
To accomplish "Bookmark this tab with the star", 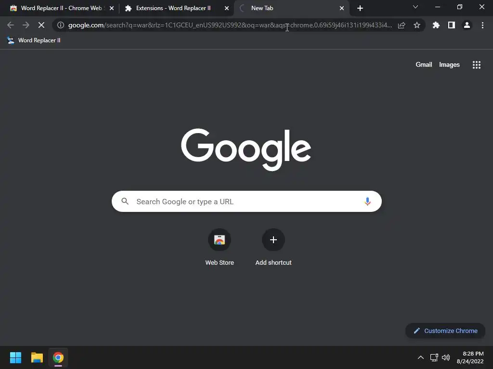I will pos(417,25).
